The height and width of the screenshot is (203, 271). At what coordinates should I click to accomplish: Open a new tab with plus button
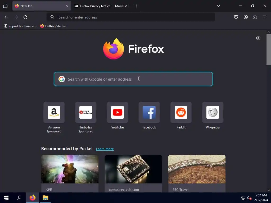click(x=136, y=6)
